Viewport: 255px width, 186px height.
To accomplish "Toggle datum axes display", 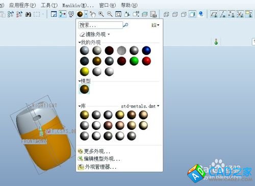I will pyautogui.click(x=223, y=14).
